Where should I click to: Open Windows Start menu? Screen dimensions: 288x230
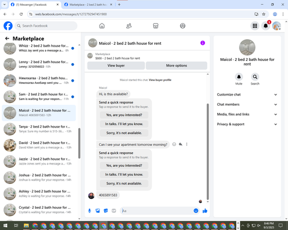(x=5, y=225)
